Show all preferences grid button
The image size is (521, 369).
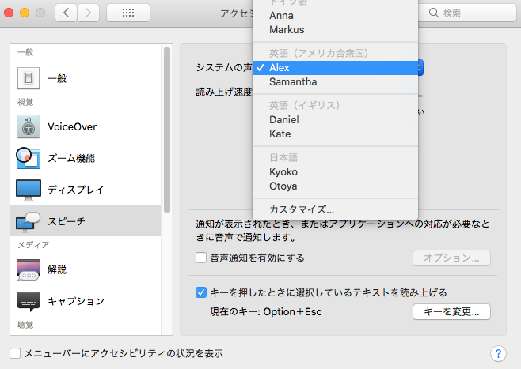pos(128,13)
